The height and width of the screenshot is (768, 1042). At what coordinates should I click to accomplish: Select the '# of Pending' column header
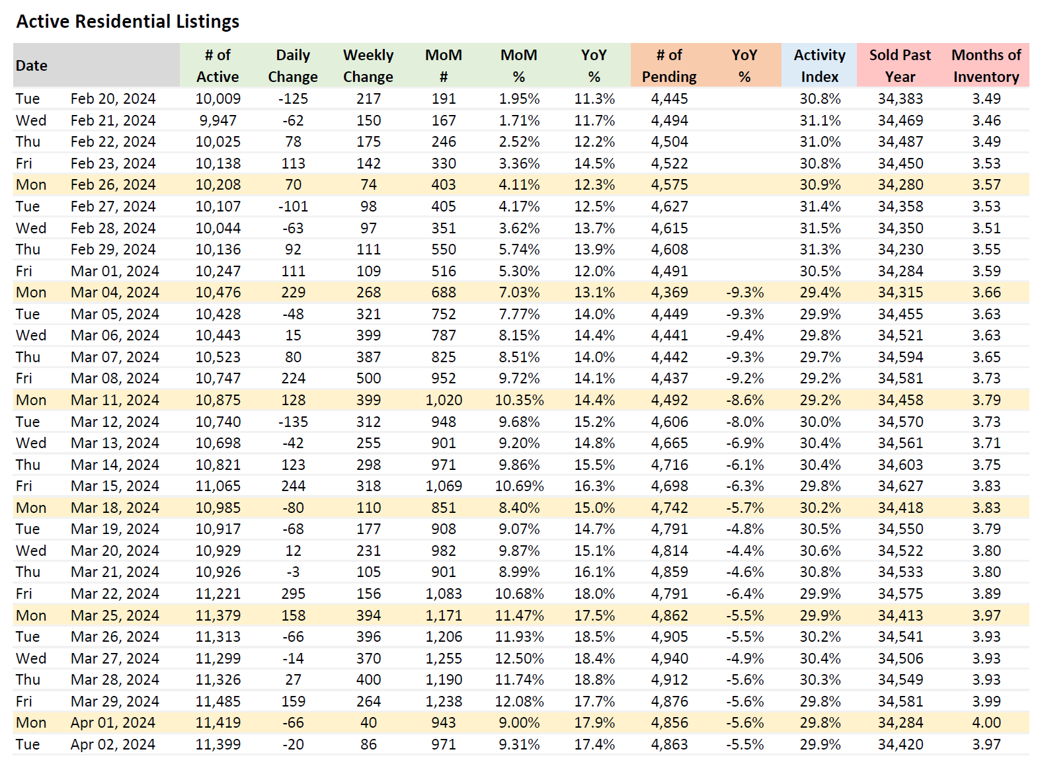pos(669,65)
